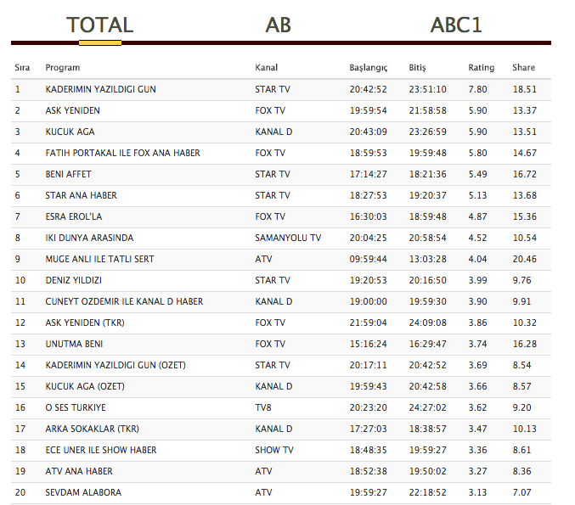
Task: Click the KUCUK AGA (OZET) program
Action: [x=85, y=387]
